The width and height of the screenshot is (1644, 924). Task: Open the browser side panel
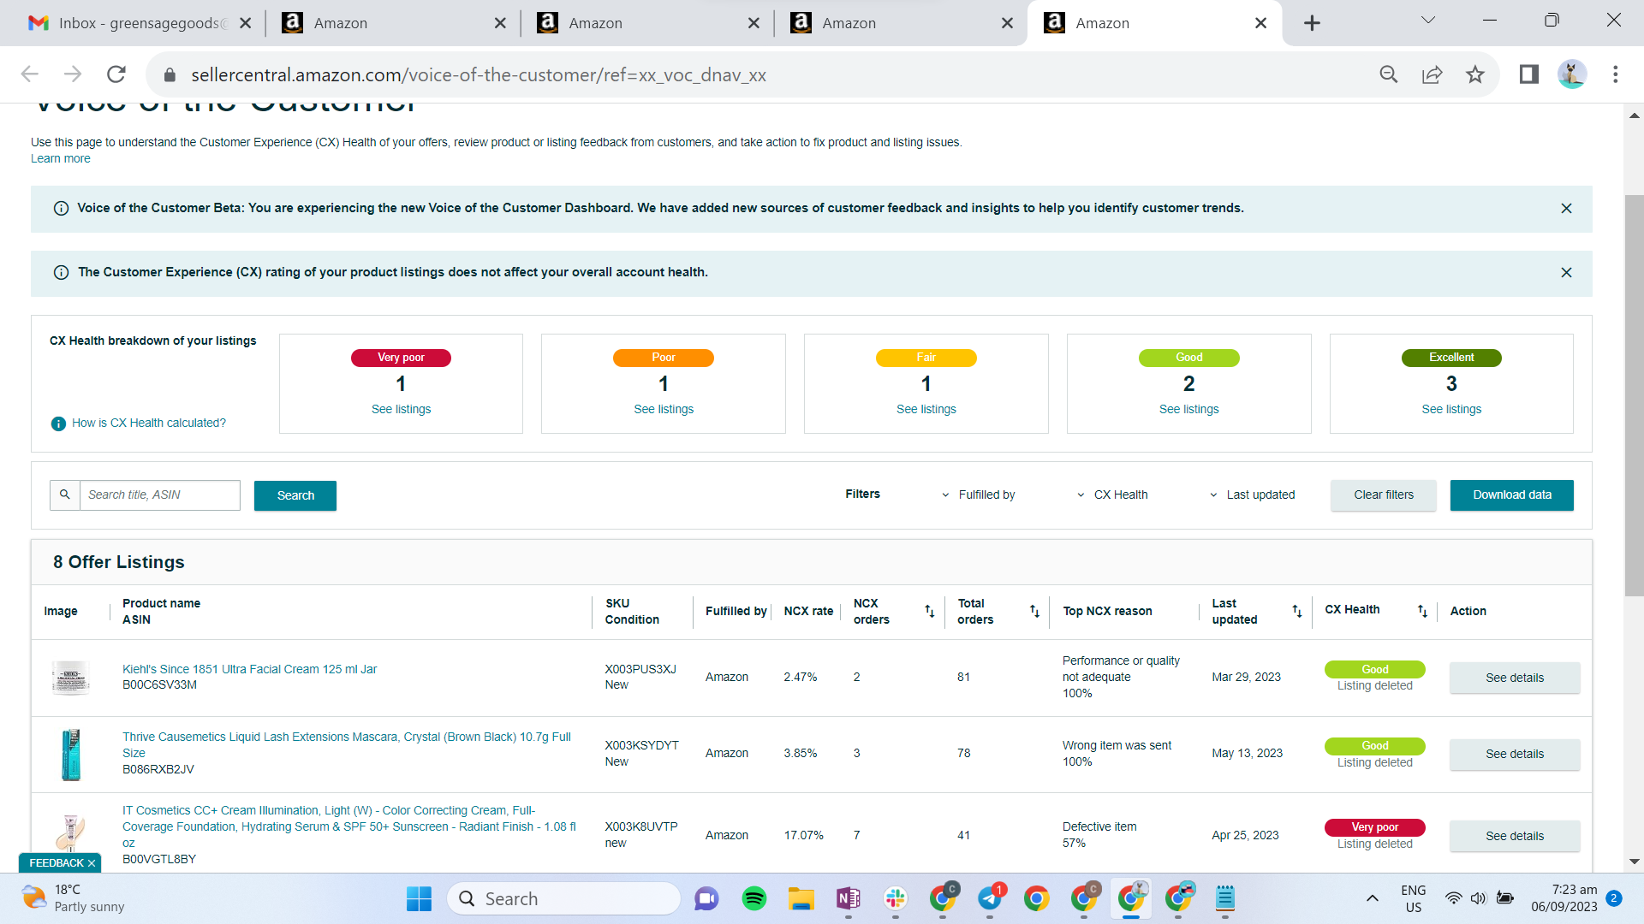pyautogui.click(x=1529, y=74)
